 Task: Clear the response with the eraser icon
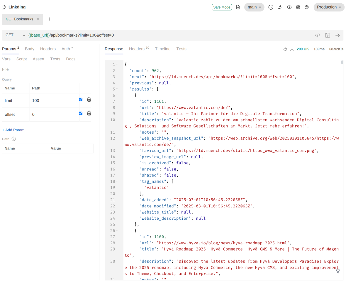pos(285,49)
